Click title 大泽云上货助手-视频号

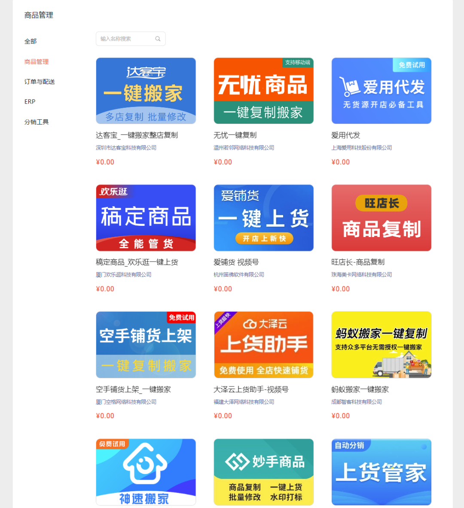(x=251, y=389)
